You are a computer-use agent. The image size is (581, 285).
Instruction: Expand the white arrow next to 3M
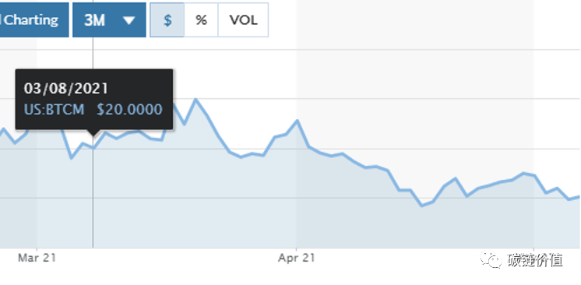(129, 21)
